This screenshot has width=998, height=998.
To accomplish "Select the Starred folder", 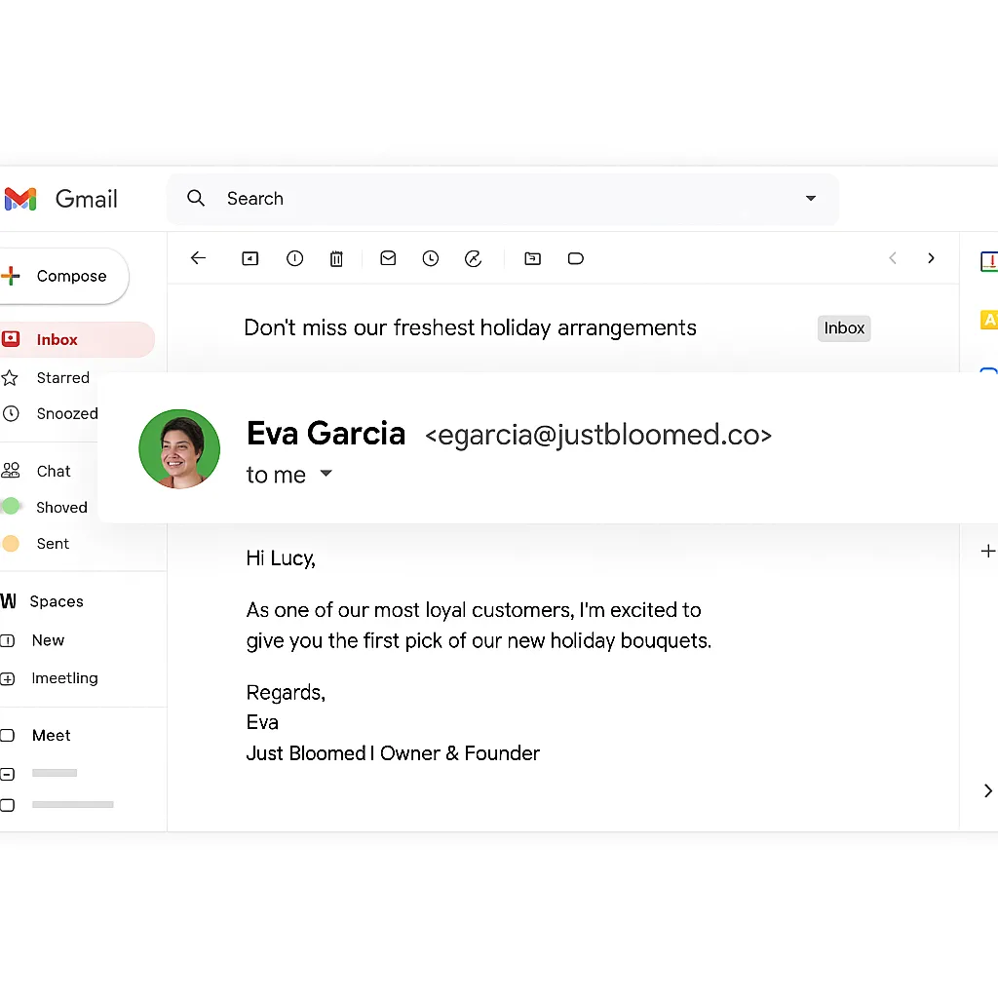I will pos(62,378).
